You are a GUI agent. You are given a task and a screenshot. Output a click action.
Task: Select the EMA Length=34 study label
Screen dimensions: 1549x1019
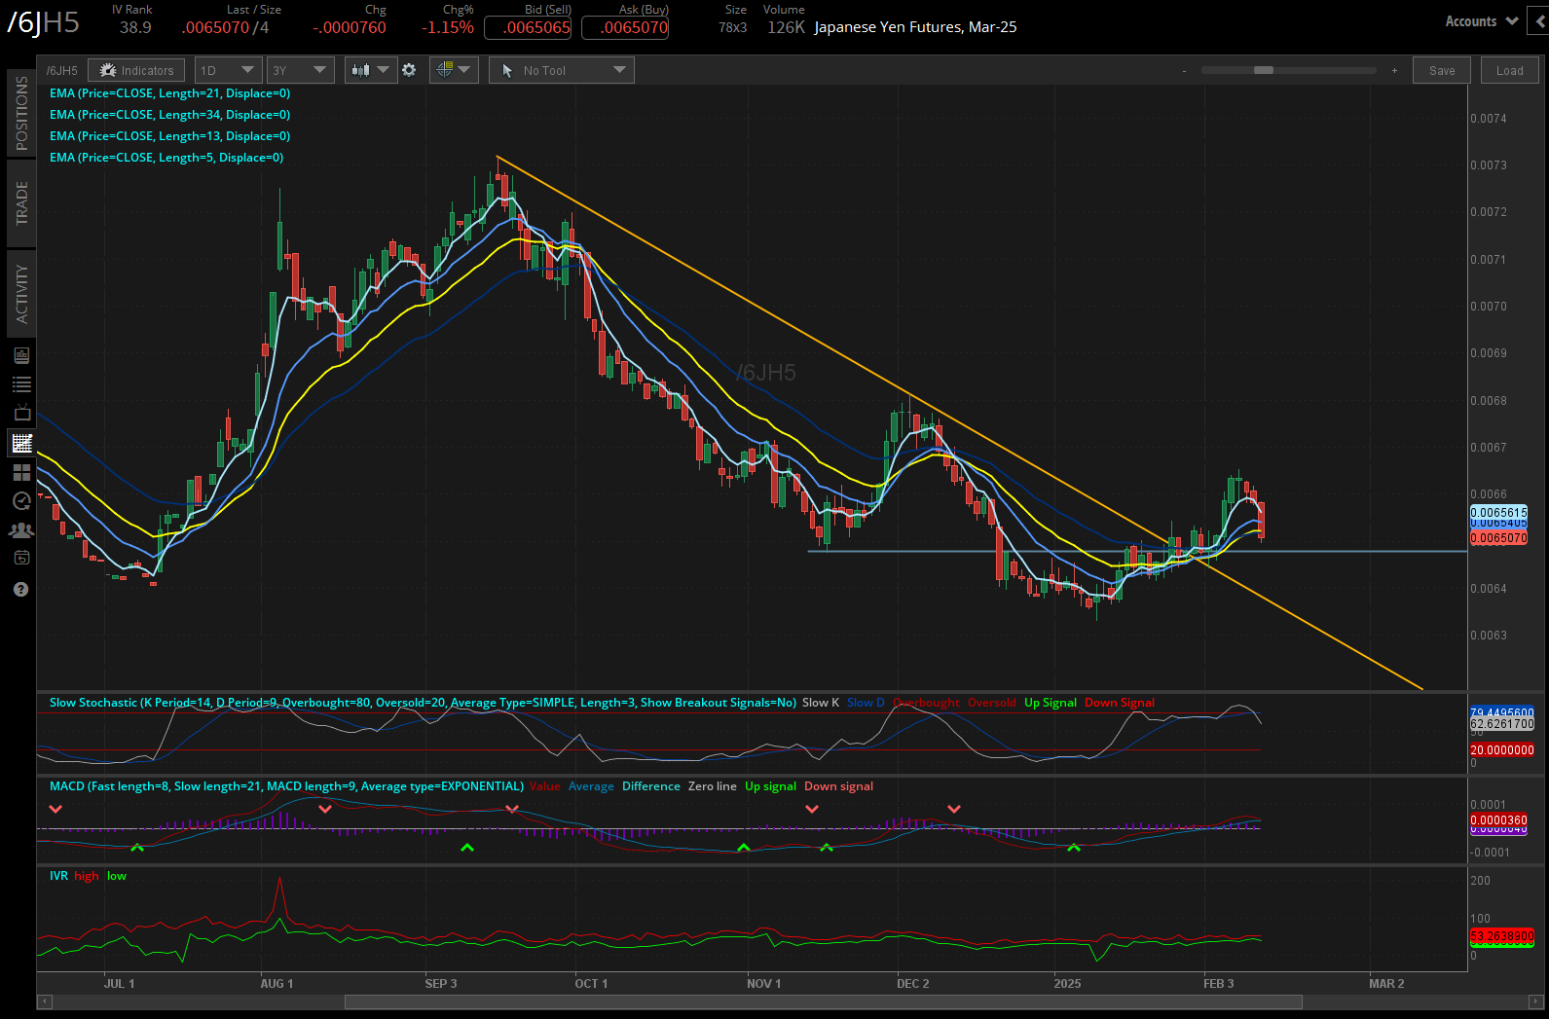click(170, 115)
